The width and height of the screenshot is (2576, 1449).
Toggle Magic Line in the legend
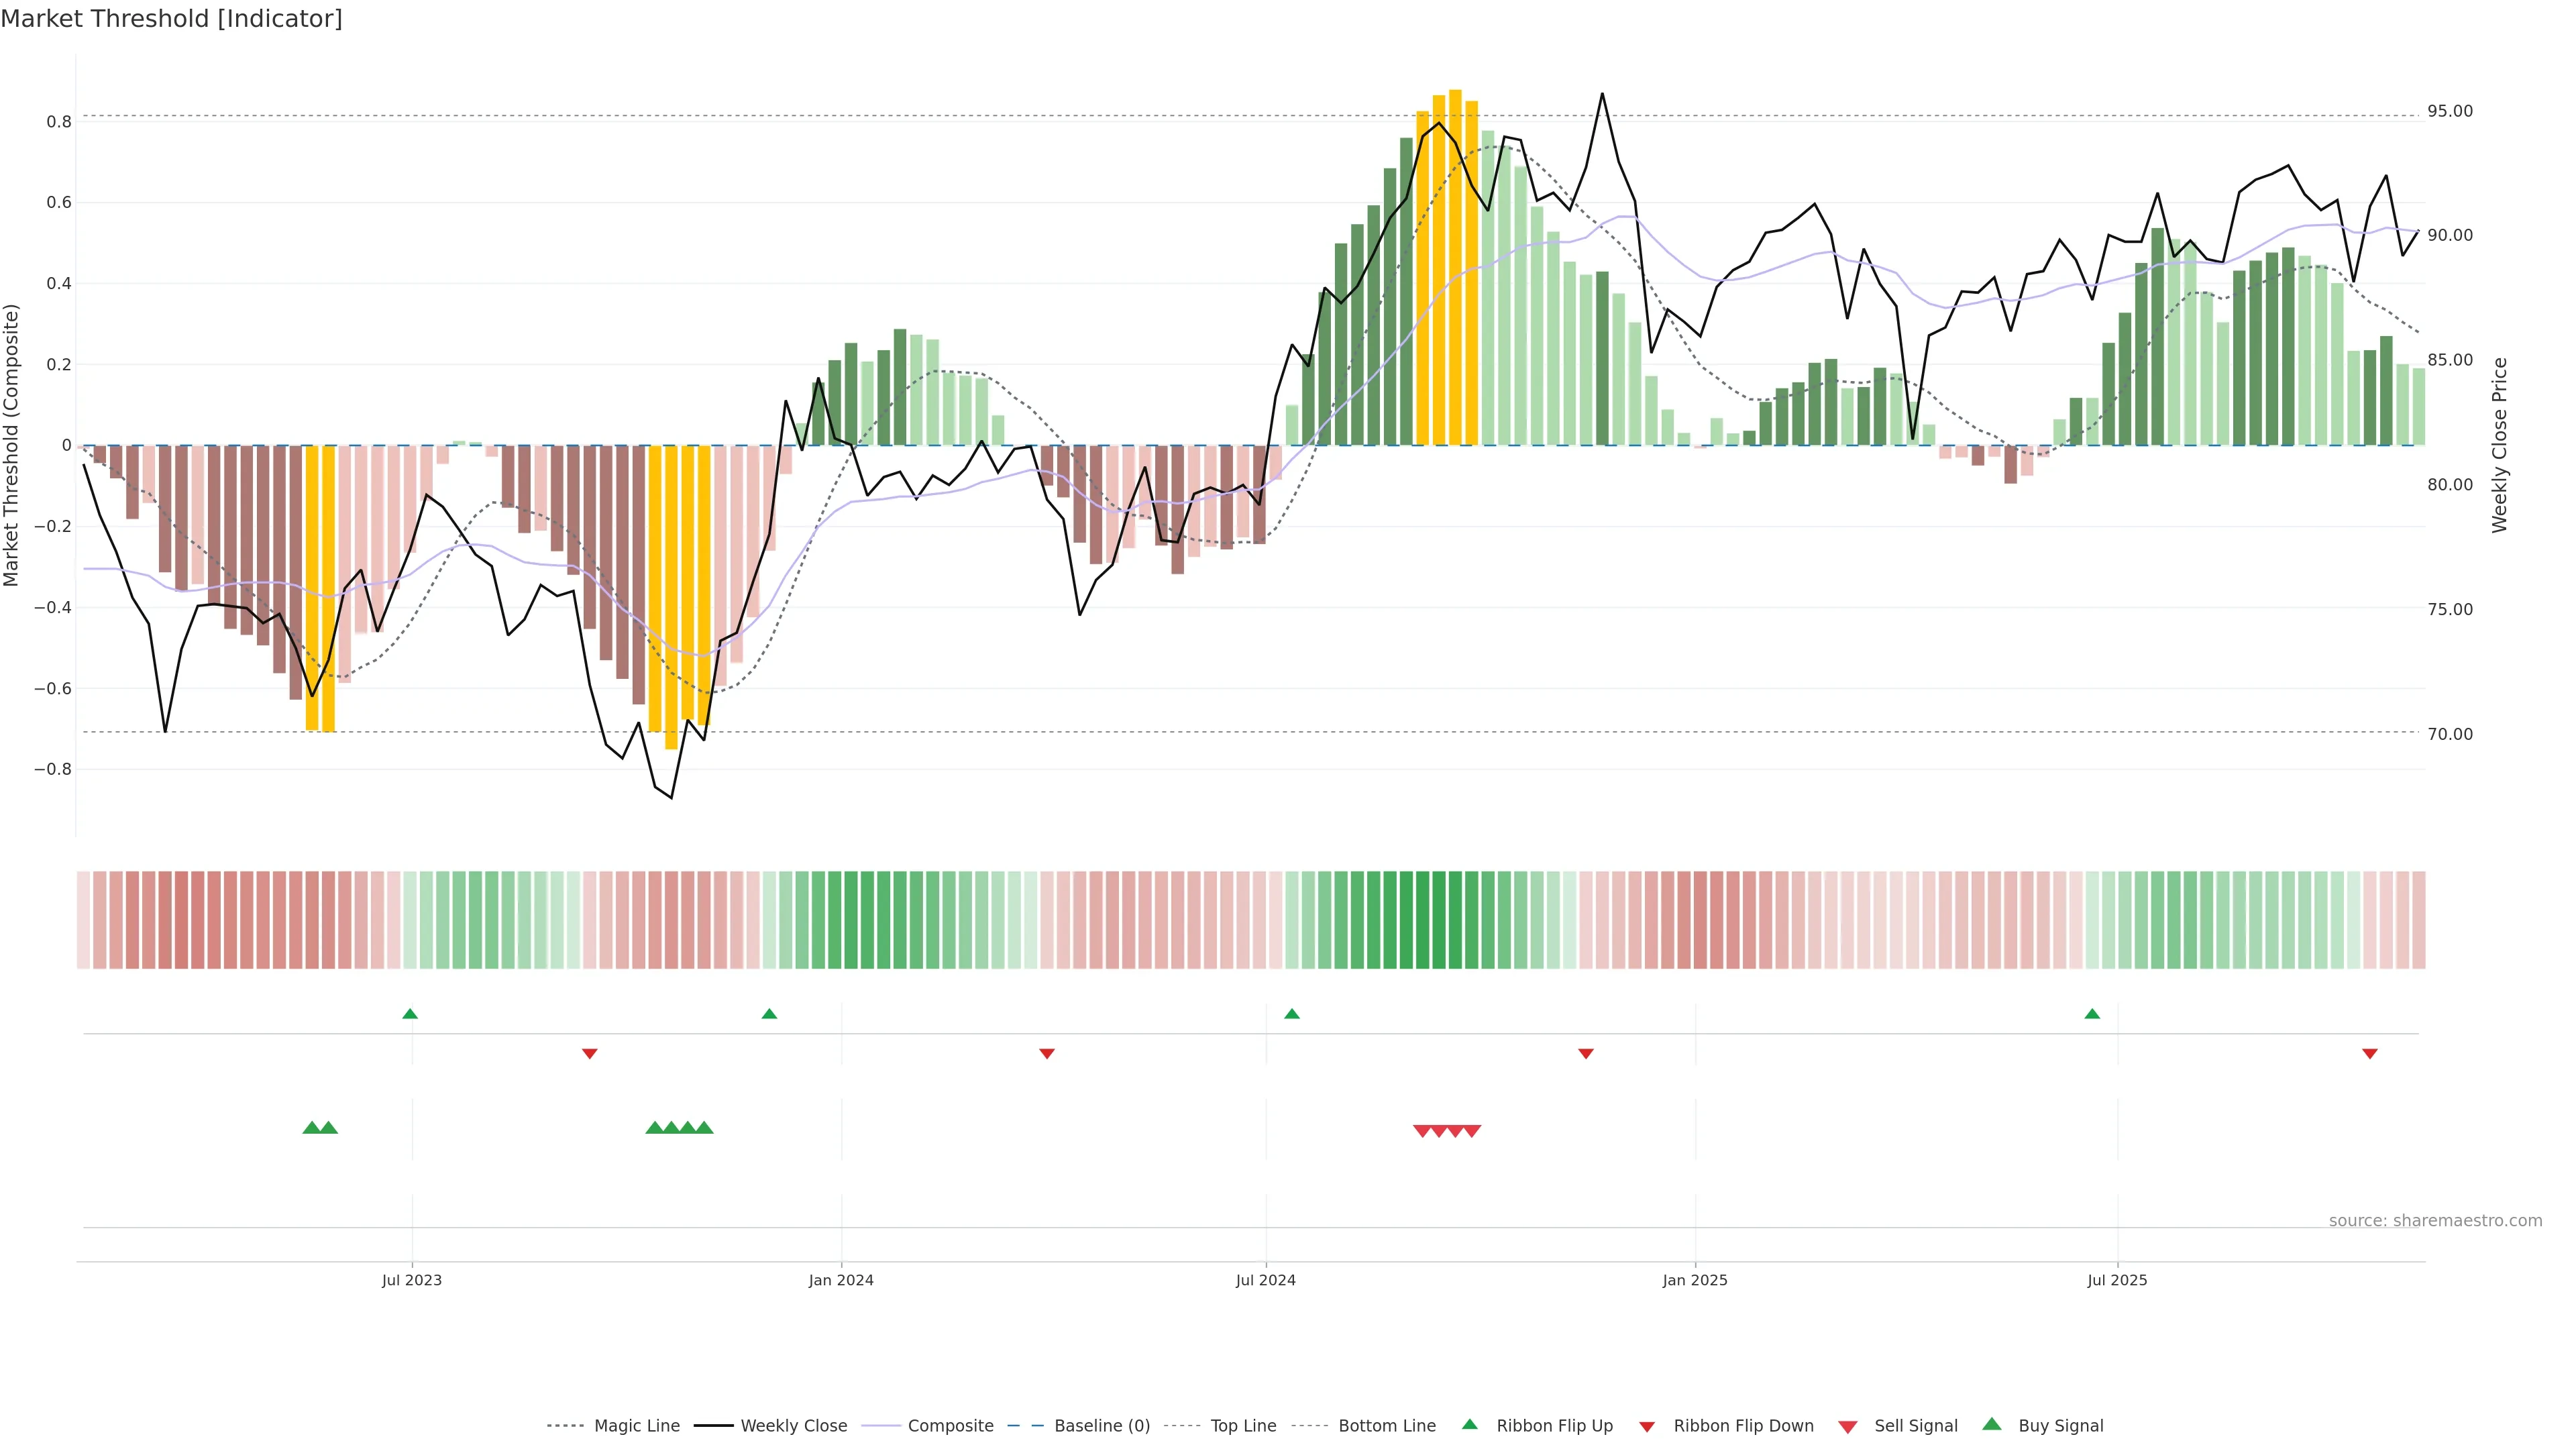click(x=636, y=1426)
